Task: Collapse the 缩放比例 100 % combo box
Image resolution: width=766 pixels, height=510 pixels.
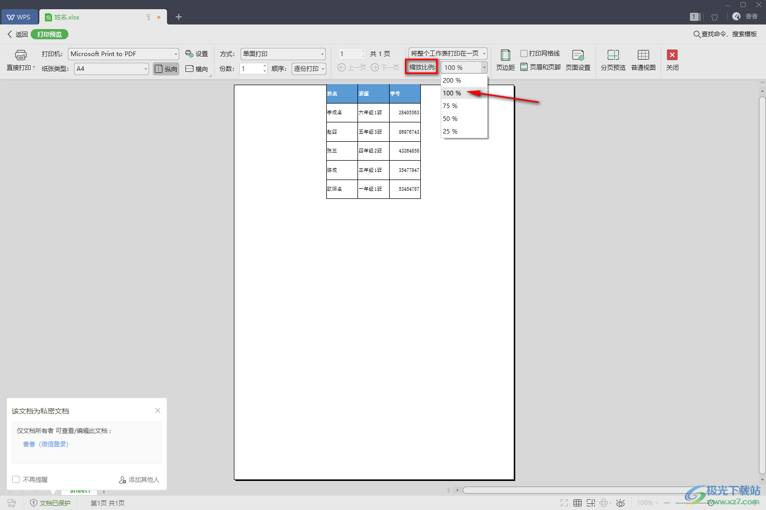Action: coord(484,67)
